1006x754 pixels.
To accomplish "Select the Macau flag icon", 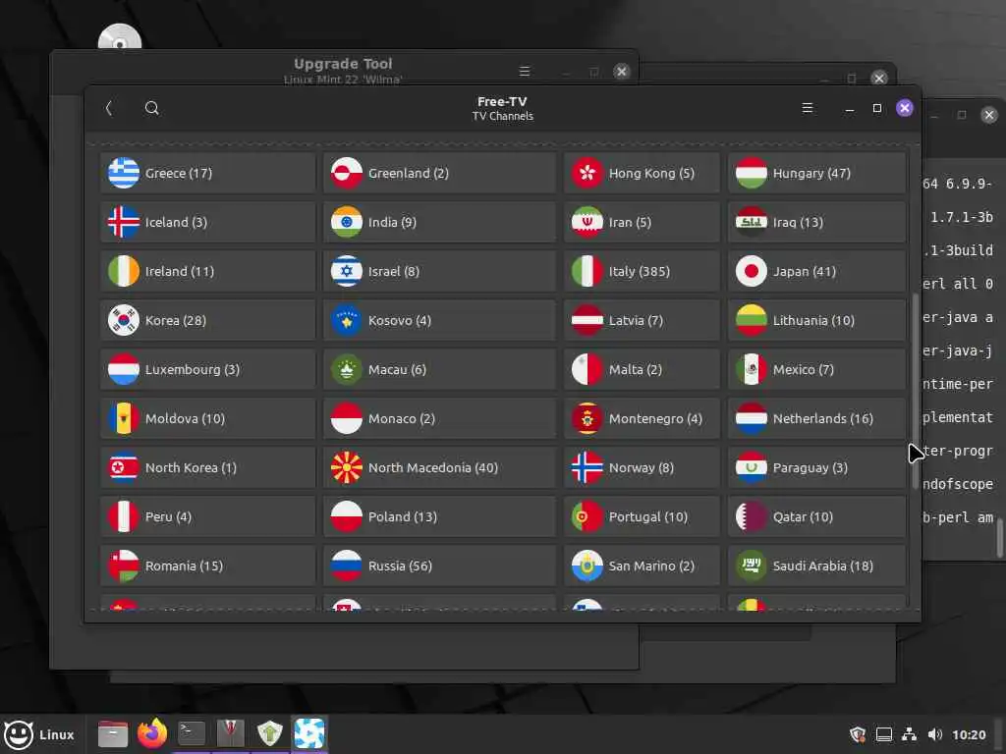I will pyautogui.click(x=347, y=369).
